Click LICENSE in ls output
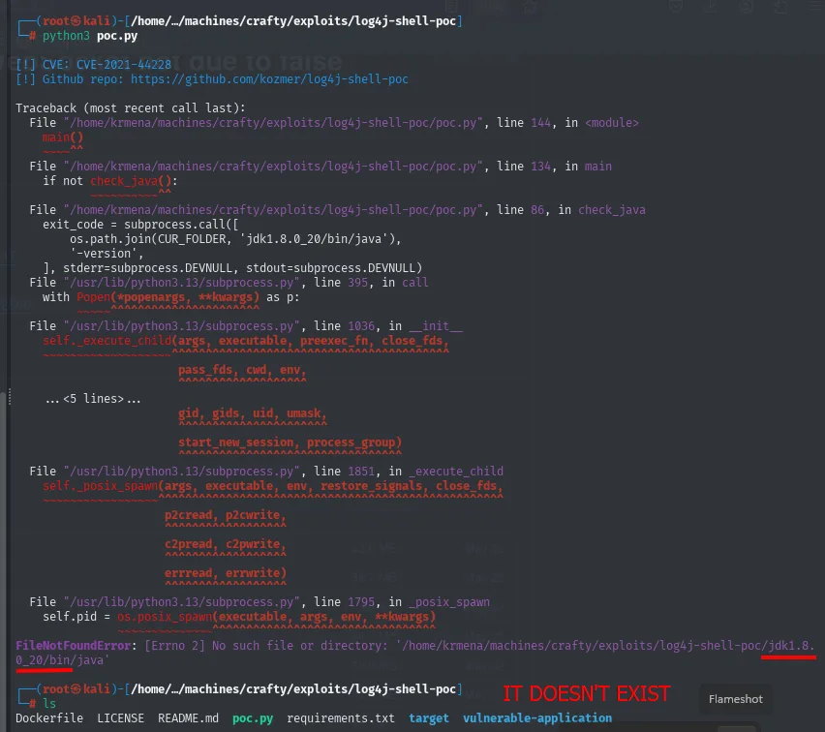This screenshot has width=825, height=732. 120,718
